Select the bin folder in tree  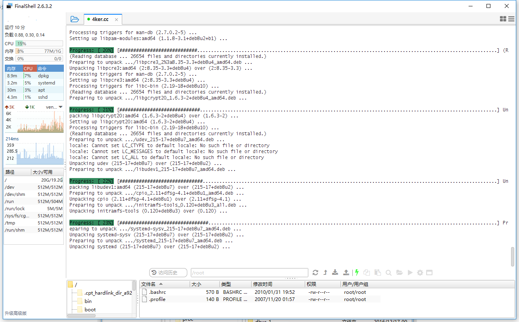pos(84,301)
